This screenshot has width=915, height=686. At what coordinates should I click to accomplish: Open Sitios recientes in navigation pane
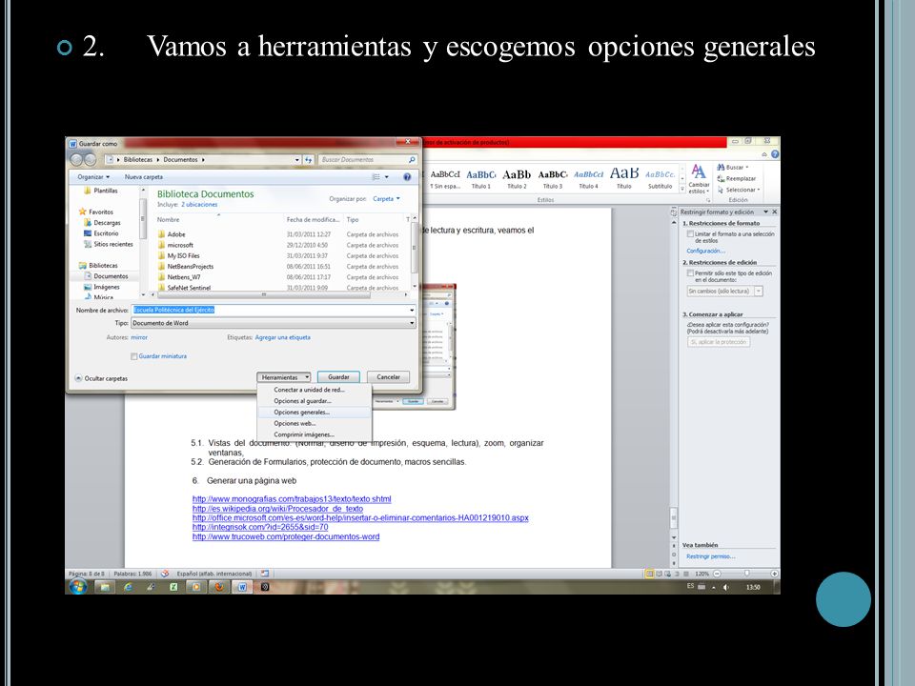point(108,245)
